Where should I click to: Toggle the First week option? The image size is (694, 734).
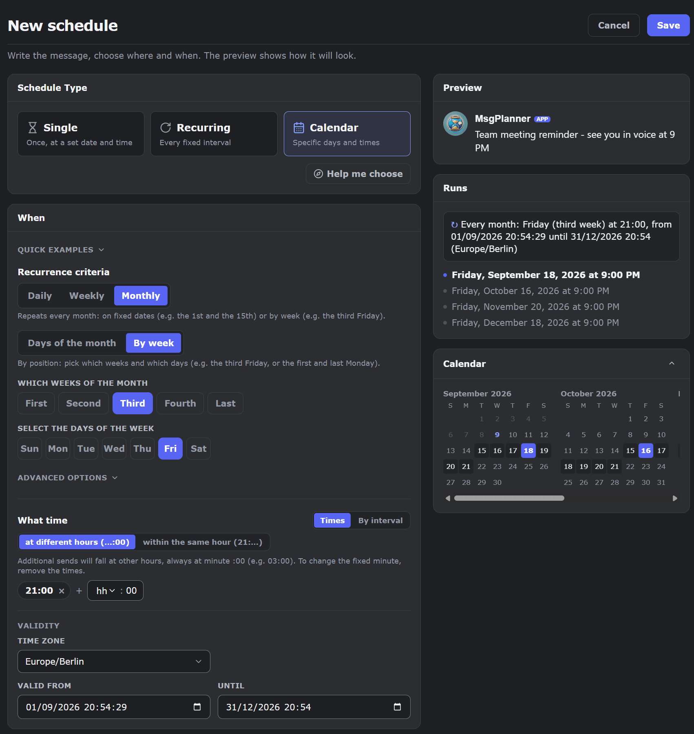(x=36, y=403)
